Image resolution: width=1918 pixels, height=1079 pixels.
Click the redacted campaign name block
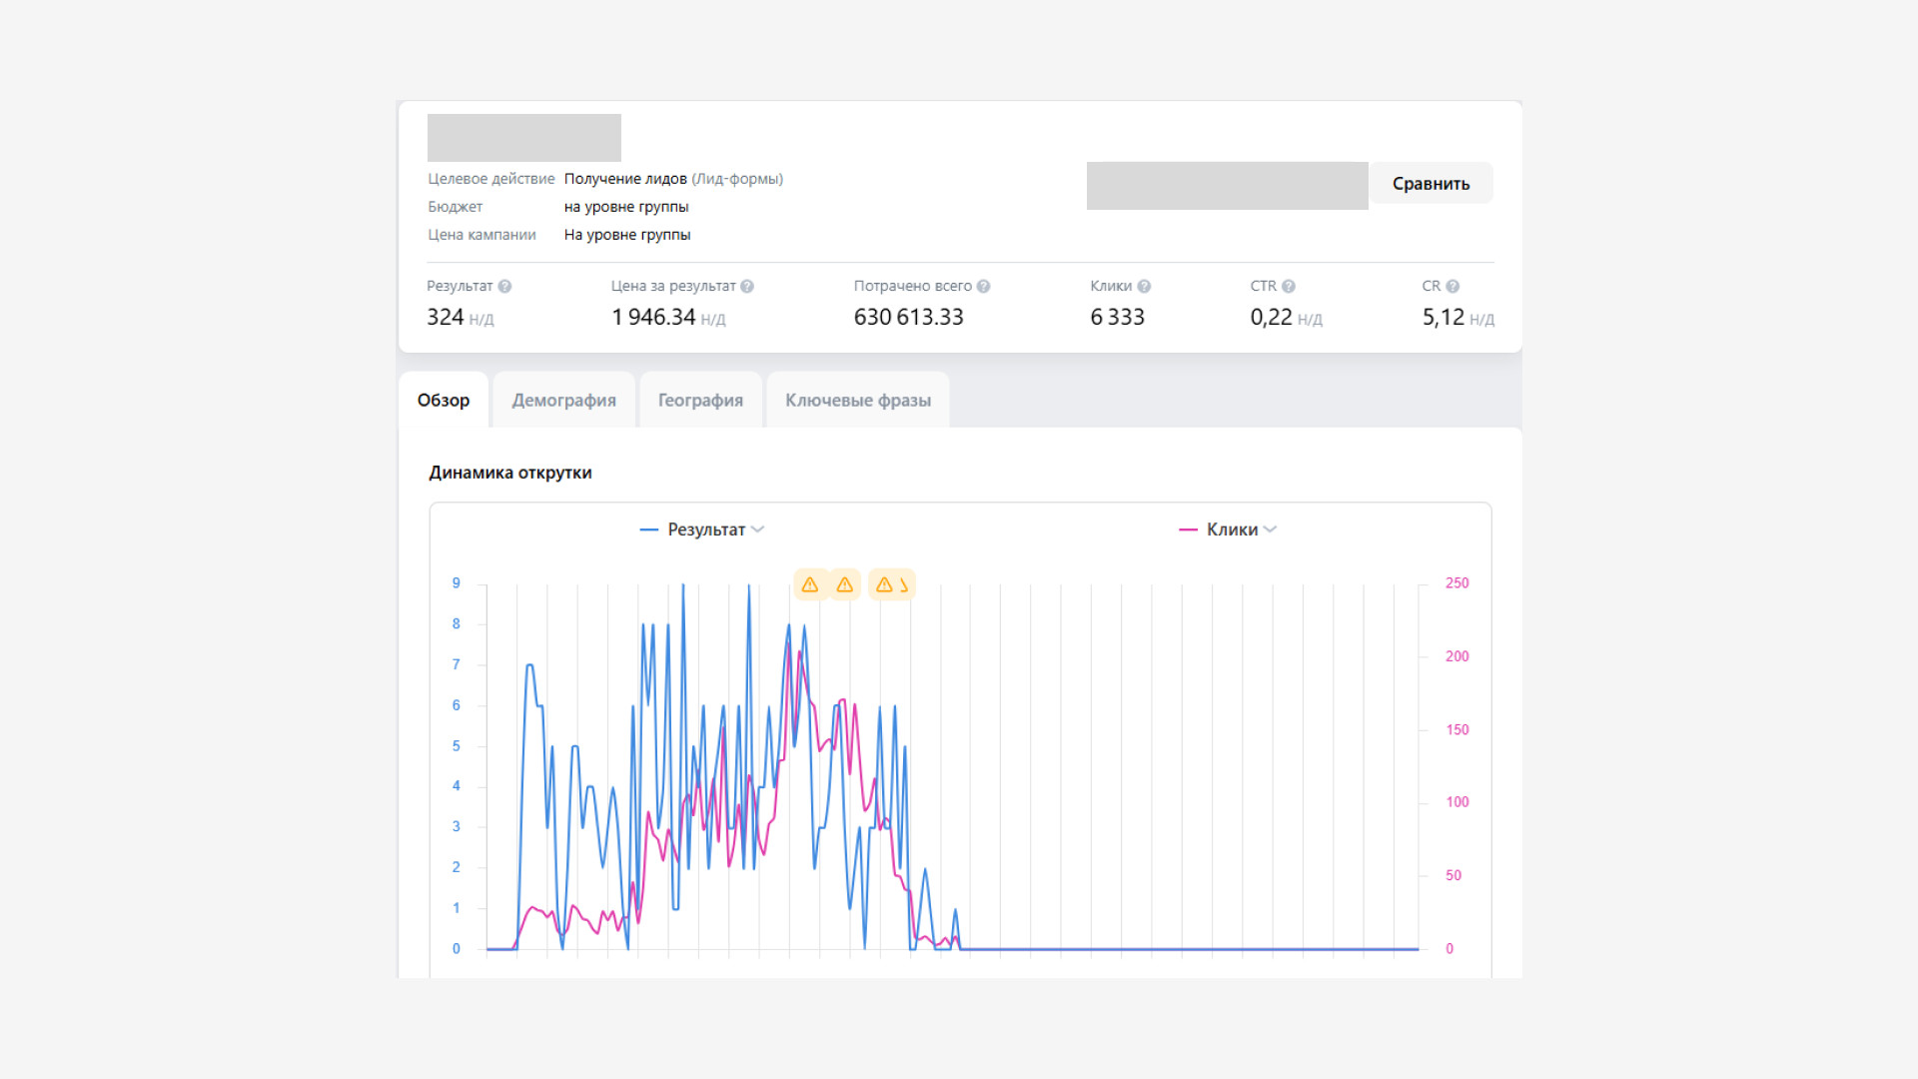[x=524, y=138]
